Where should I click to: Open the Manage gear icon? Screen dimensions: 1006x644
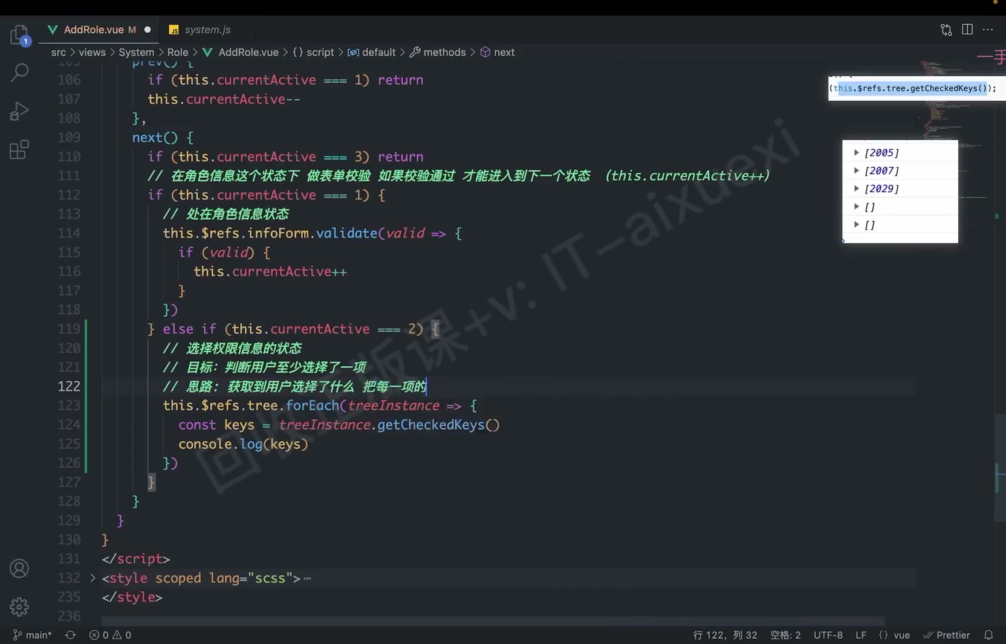point(19,607)
